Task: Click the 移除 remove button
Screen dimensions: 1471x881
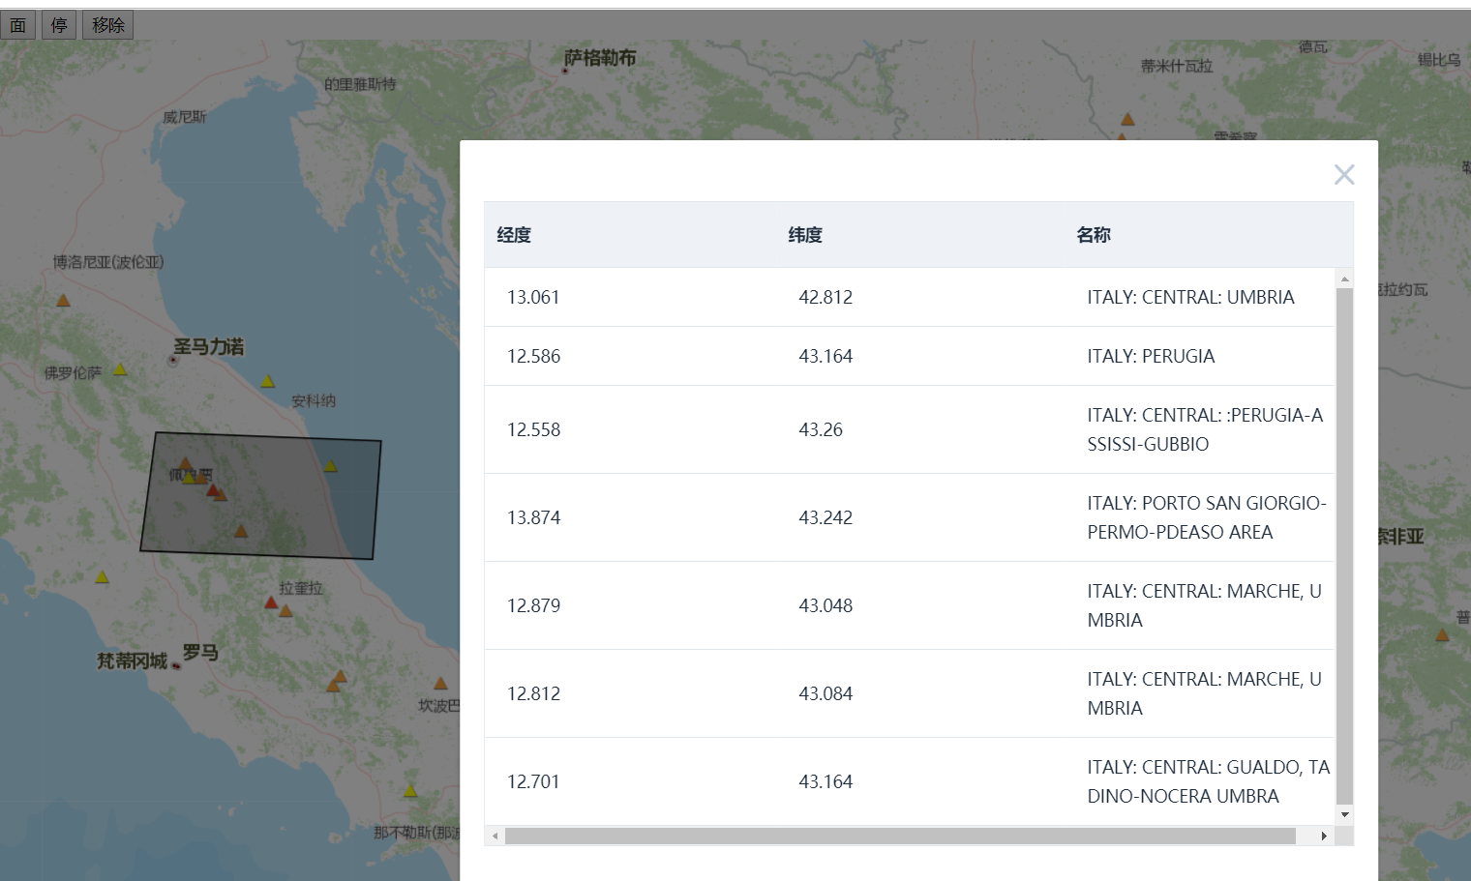Action: pyautogui.click(x=106, y=24)
